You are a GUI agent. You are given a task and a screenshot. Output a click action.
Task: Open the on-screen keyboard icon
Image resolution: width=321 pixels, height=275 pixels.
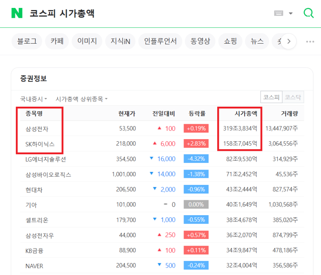278,13
